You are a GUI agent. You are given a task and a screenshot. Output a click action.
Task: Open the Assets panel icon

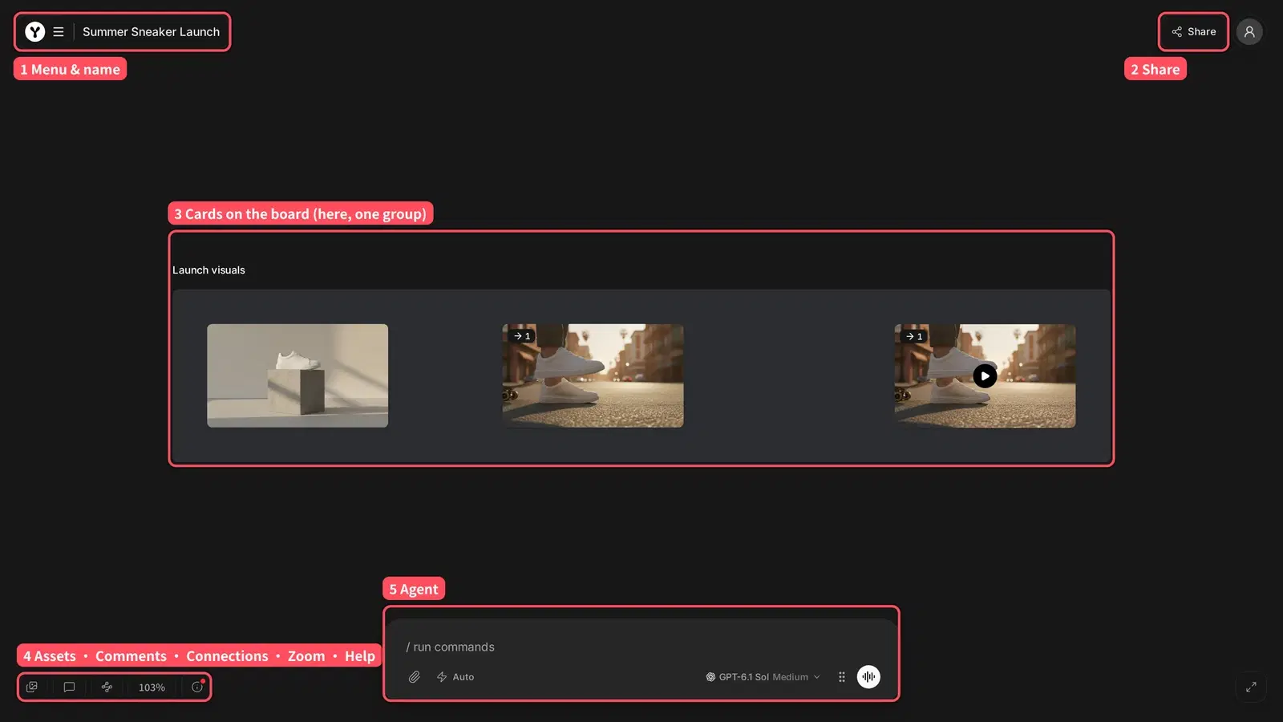point(32,688)
